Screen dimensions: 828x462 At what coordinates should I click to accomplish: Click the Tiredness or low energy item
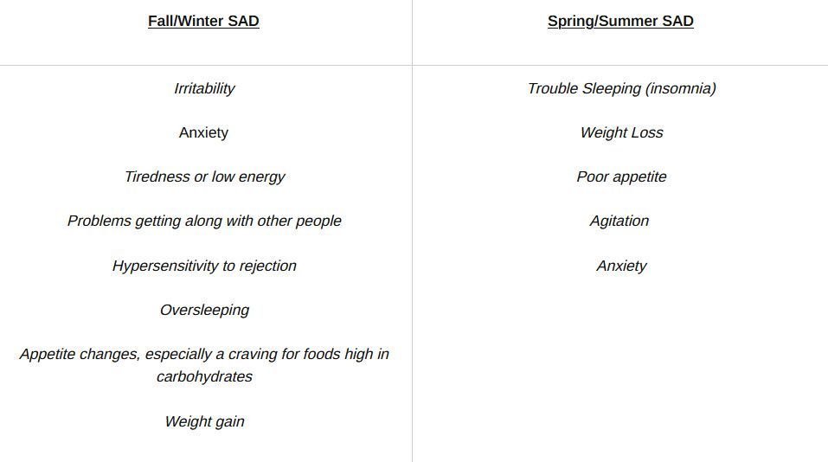(204, 176)
